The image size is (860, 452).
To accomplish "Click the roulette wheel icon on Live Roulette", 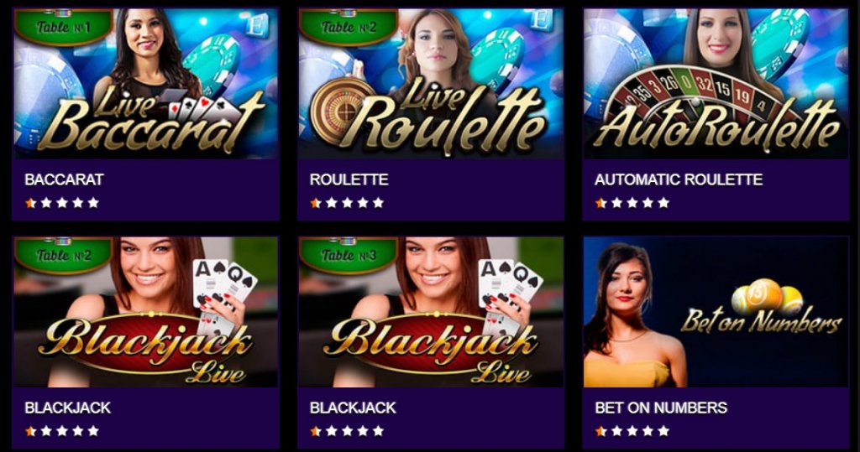I will [343, 112].
